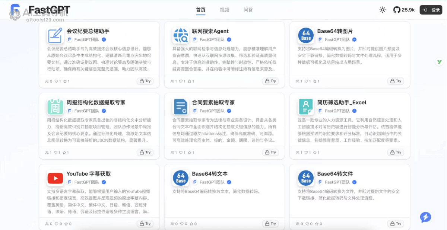Switch to the 问答 tab
Viewport: 447px width, 230px height.
(x=248, y=10)
